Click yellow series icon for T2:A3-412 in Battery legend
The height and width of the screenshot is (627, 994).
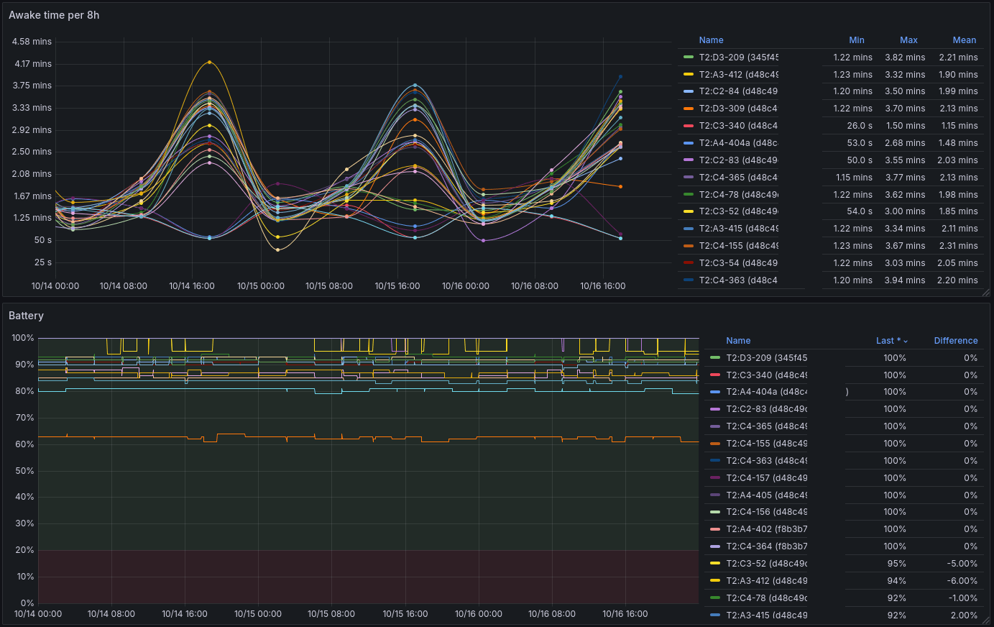pos(714,581)
